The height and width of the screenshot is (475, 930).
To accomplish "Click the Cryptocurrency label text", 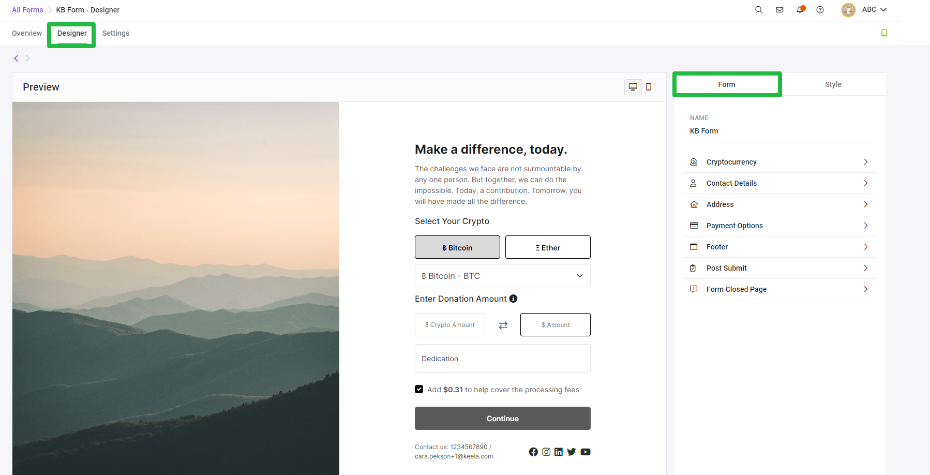I will click(731, 162).
